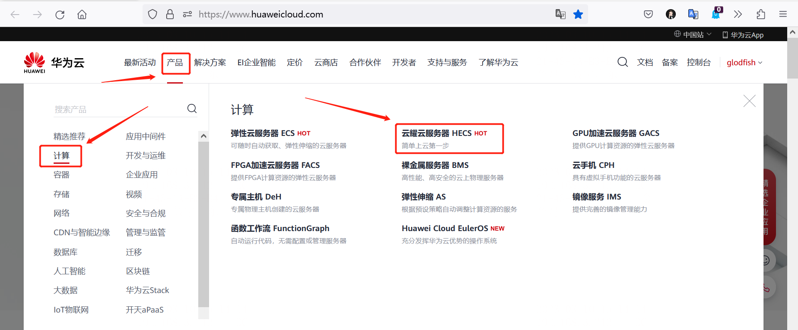Image resolution: width=798 pixels, height=330 pixels.
Task: Open the glodfish account dropdown
Action: [744, 63]
